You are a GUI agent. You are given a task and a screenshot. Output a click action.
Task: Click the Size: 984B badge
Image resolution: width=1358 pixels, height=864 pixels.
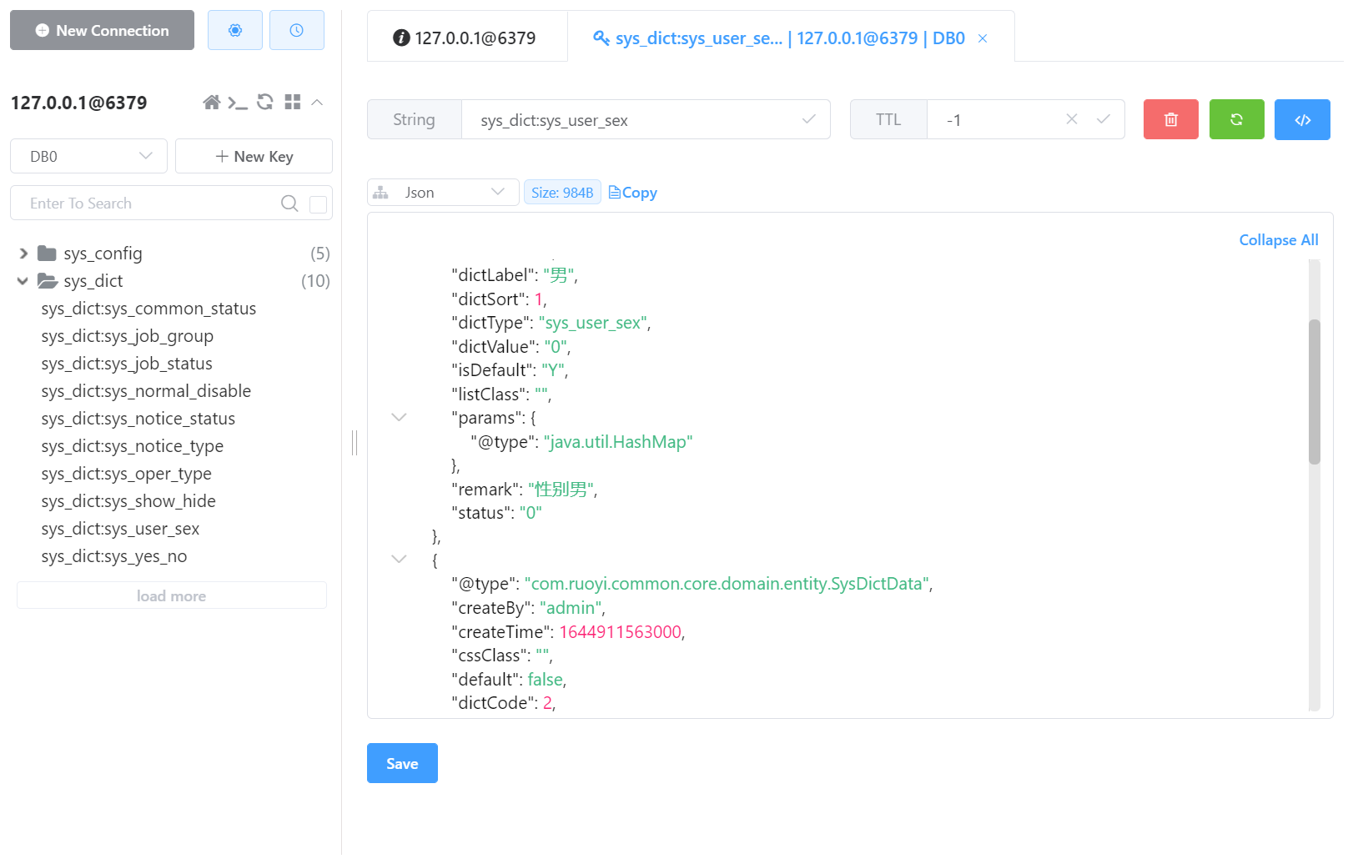(x=562, y=193)
